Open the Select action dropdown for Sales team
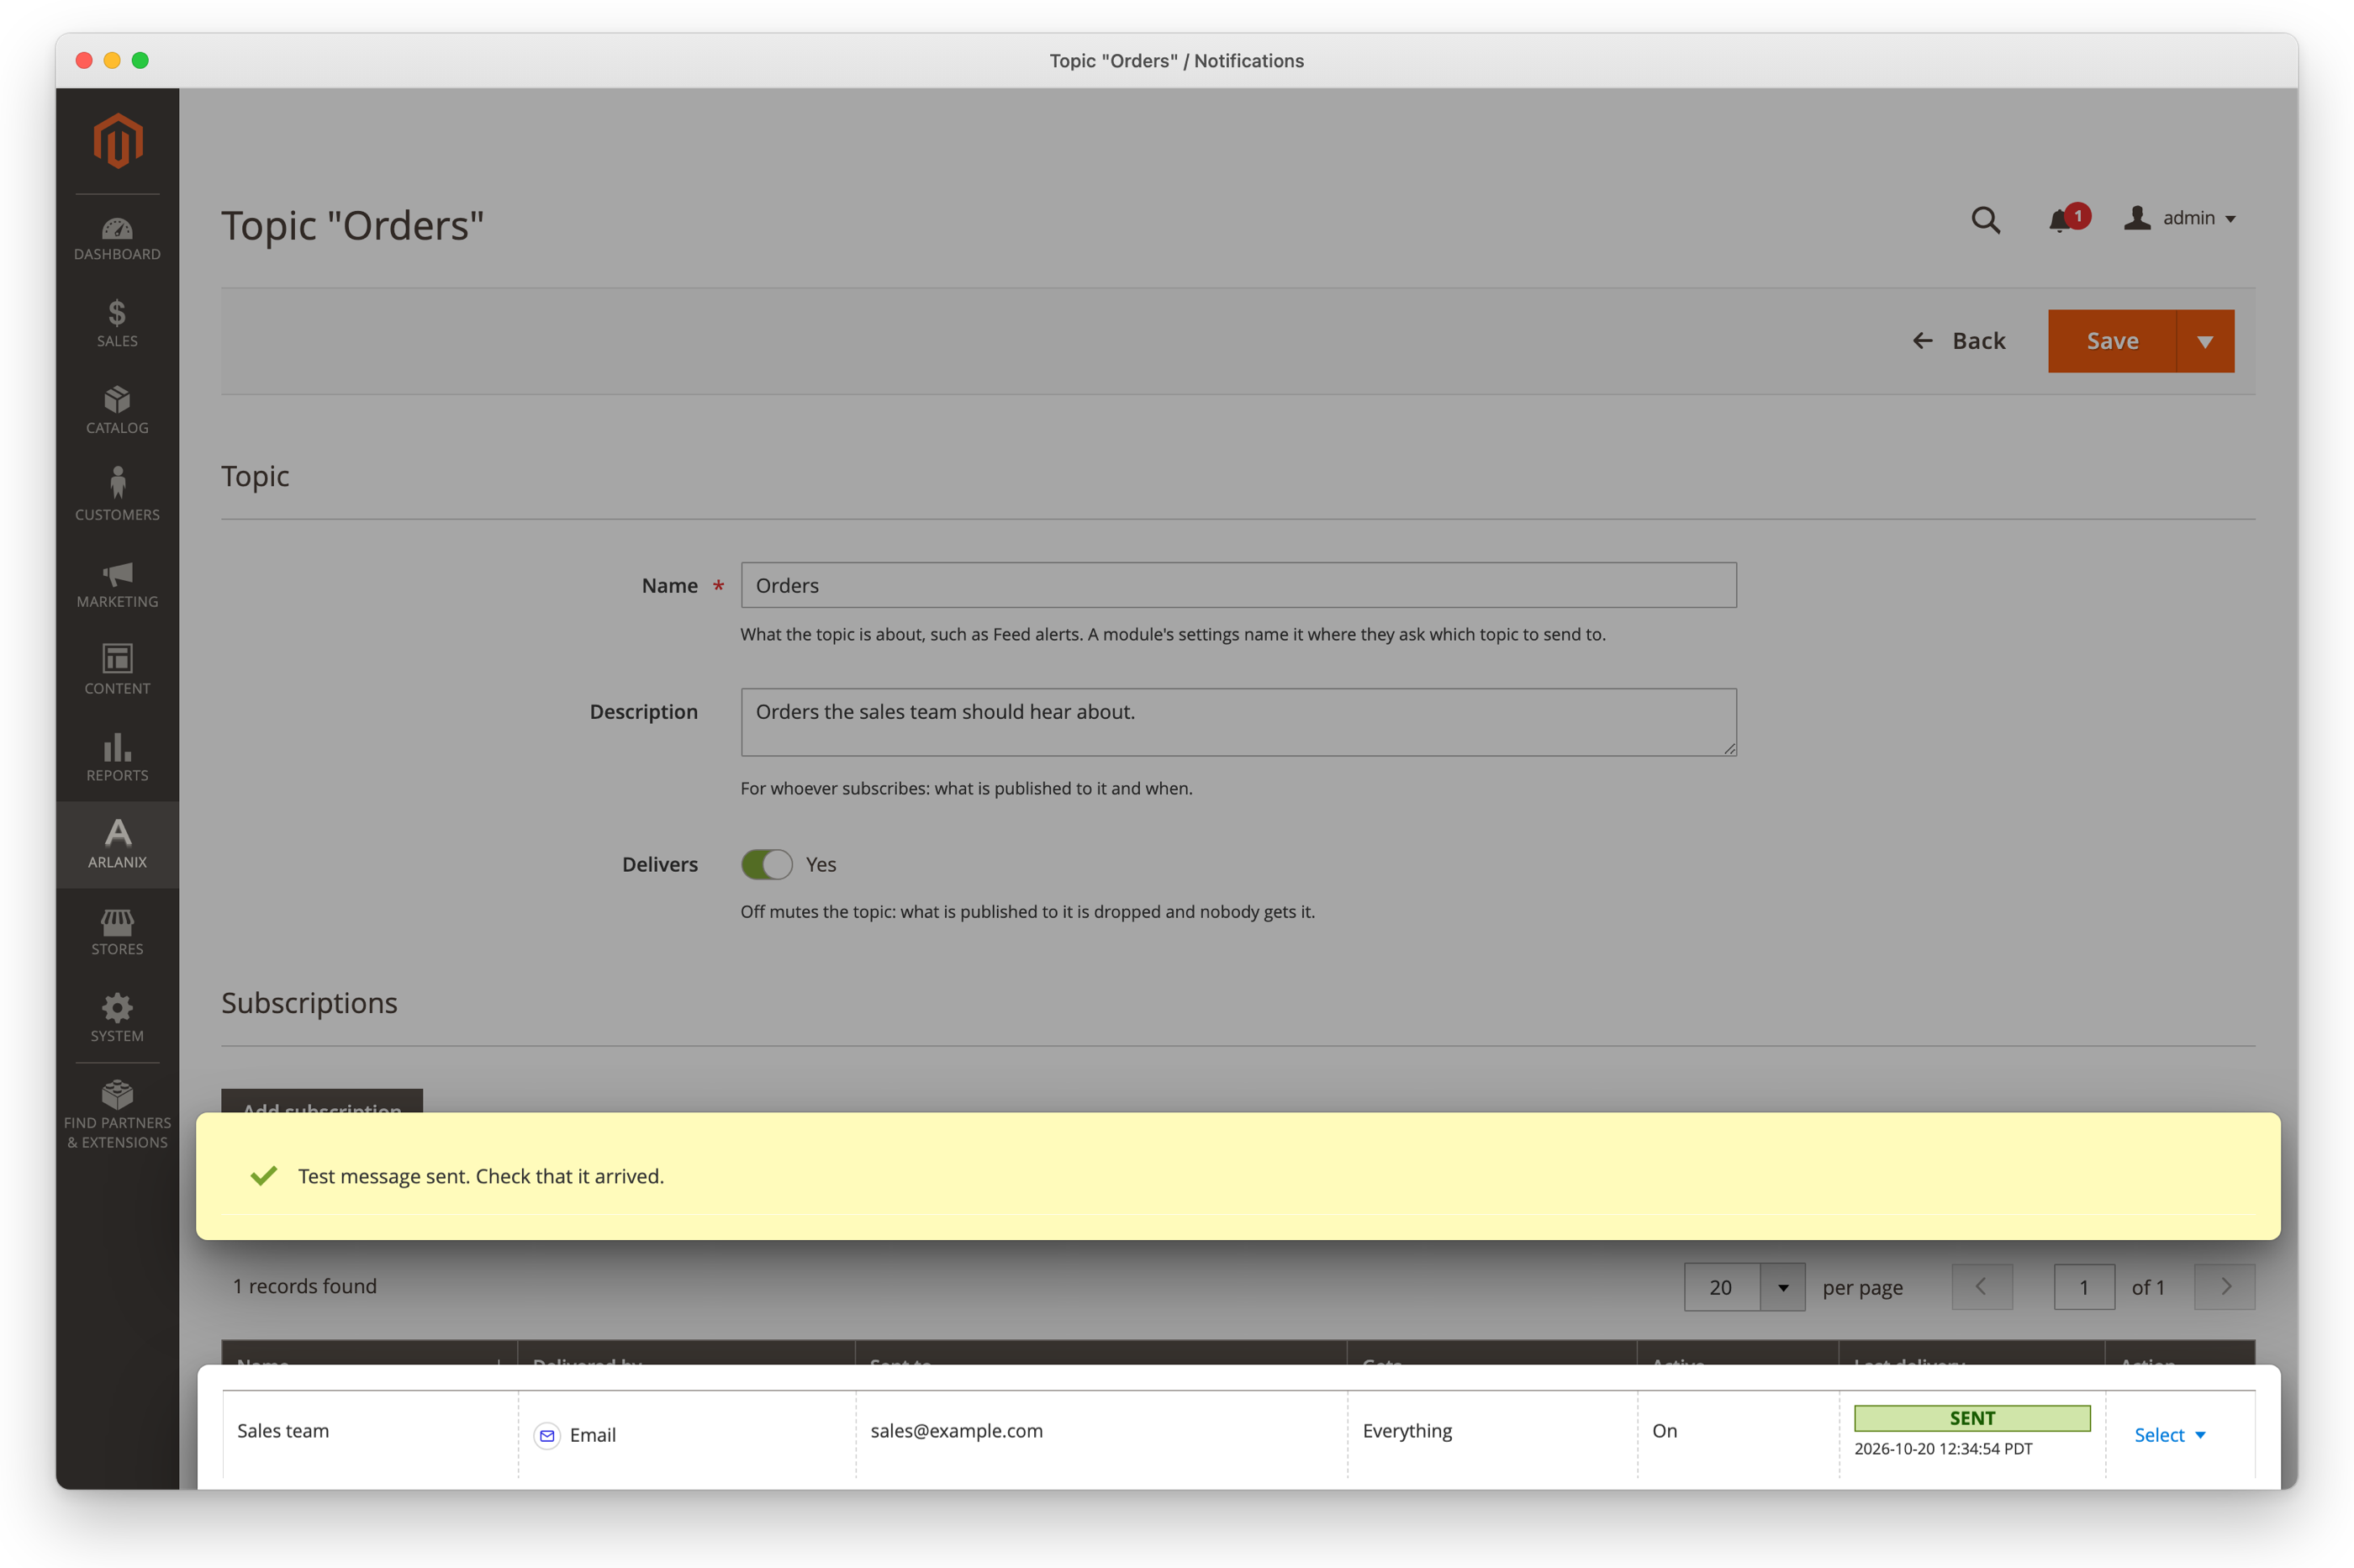This screenshot has width=2354, height=1568. point(2169,1435)
